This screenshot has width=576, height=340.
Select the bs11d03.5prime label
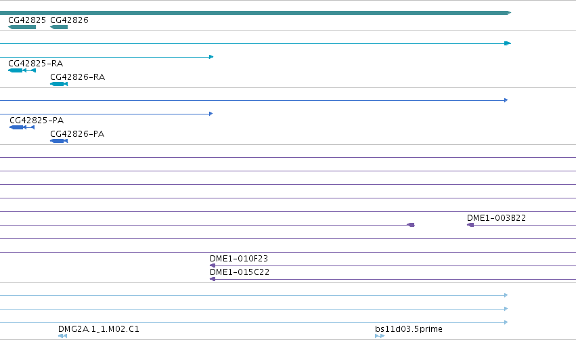(409, 329)
